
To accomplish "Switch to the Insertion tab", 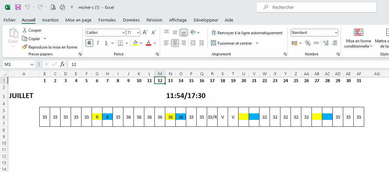I will pos(50,20).
